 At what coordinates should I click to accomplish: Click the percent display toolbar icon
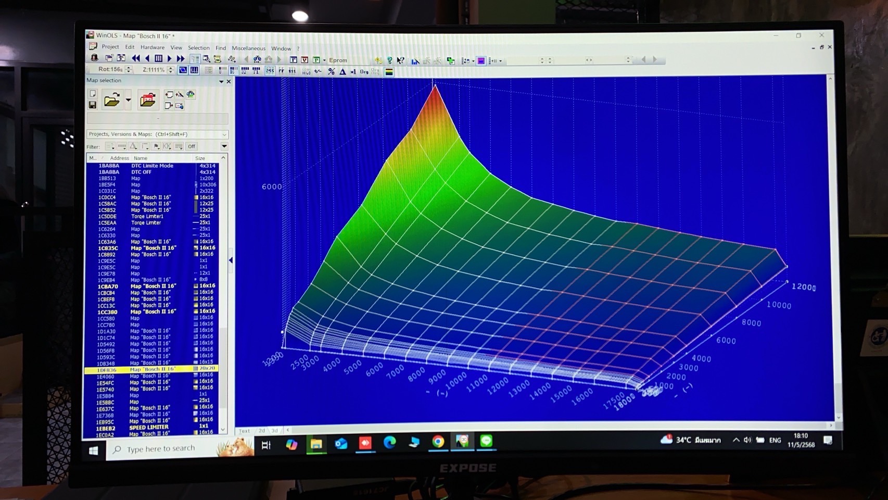click(331, 72)
